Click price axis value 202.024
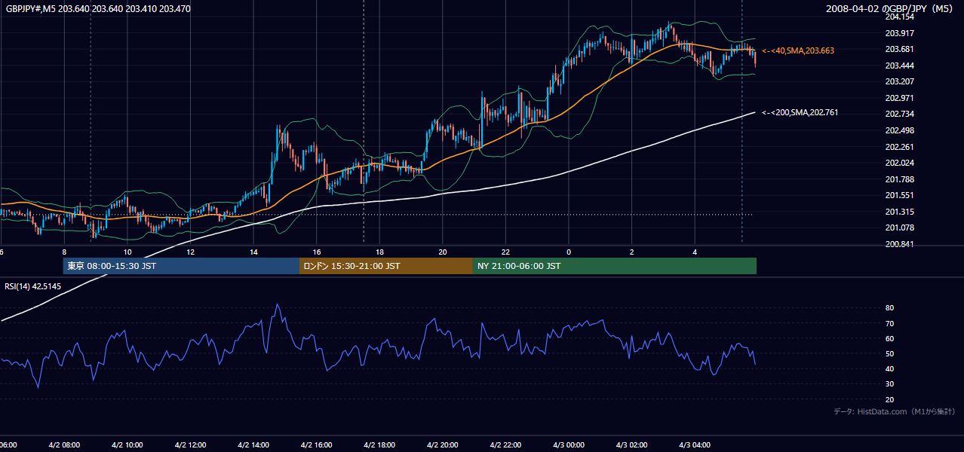964x452 pixels. 899,163
